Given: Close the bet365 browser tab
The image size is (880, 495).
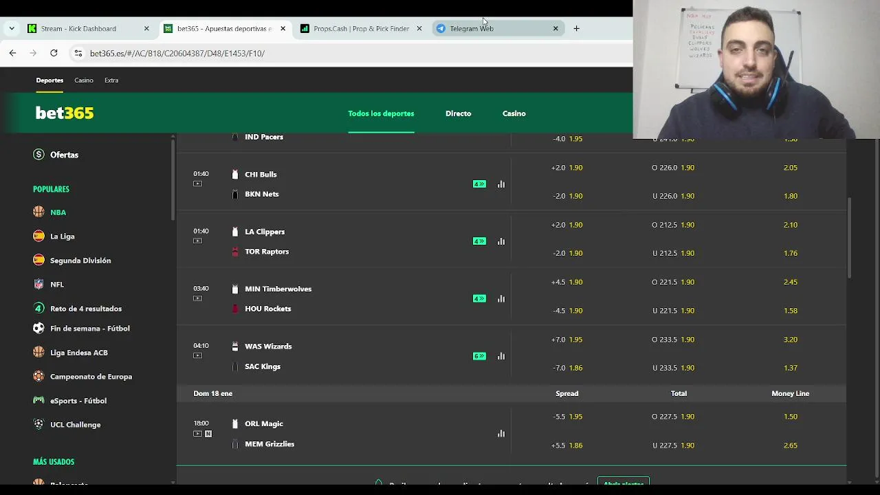Looking at the screenshot, I should pos(283,28).
